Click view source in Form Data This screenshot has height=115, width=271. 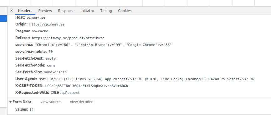(50, 102)
